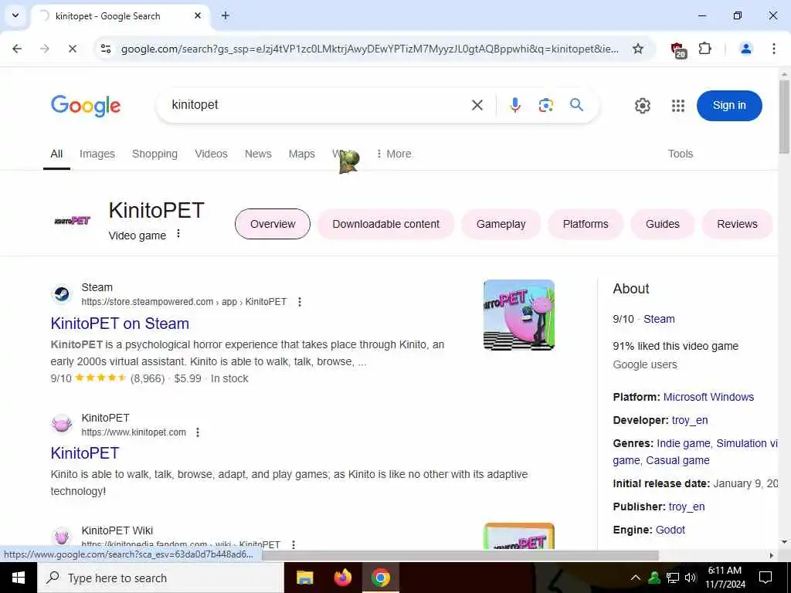Show hidden system tray icons
The width and height of the screenshot is (791, 593).
tap(636, 578)
